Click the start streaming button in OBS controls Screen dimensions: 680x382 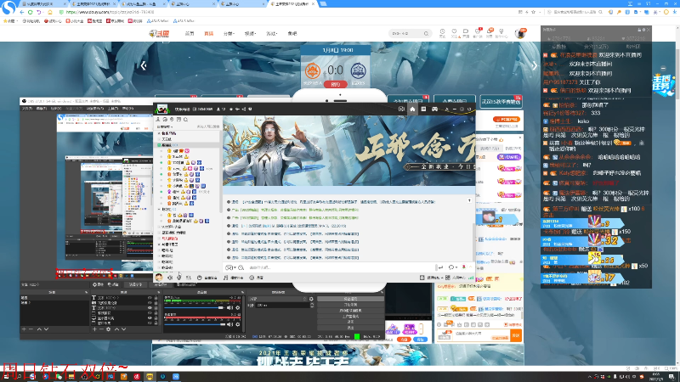(351, 299)
